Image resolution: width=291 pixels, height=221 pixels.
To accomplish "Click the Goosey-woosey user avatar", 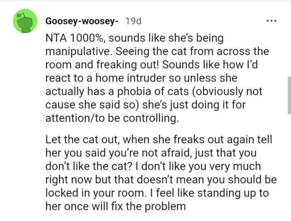I will pyautogui.click(x=25, y=21).
